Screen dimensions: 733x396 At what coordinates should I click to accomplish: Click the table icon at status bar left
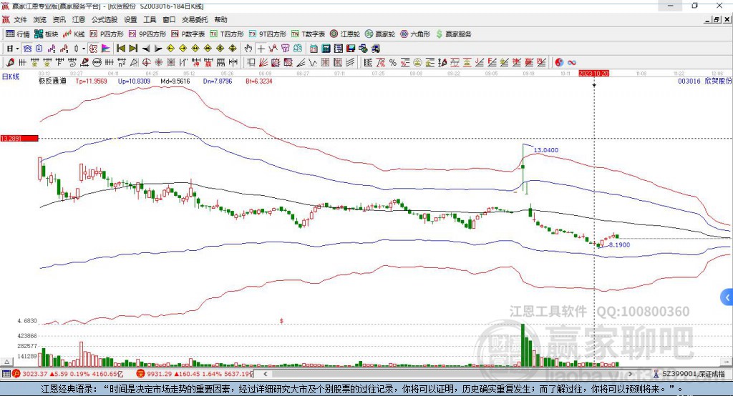6,374
